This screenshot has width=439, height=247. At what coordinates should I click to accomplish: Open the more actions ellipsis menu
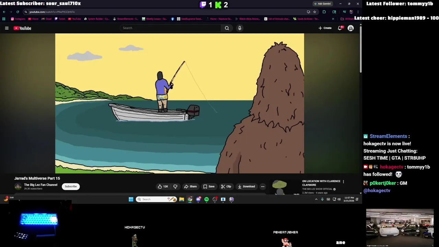[263, 187]
